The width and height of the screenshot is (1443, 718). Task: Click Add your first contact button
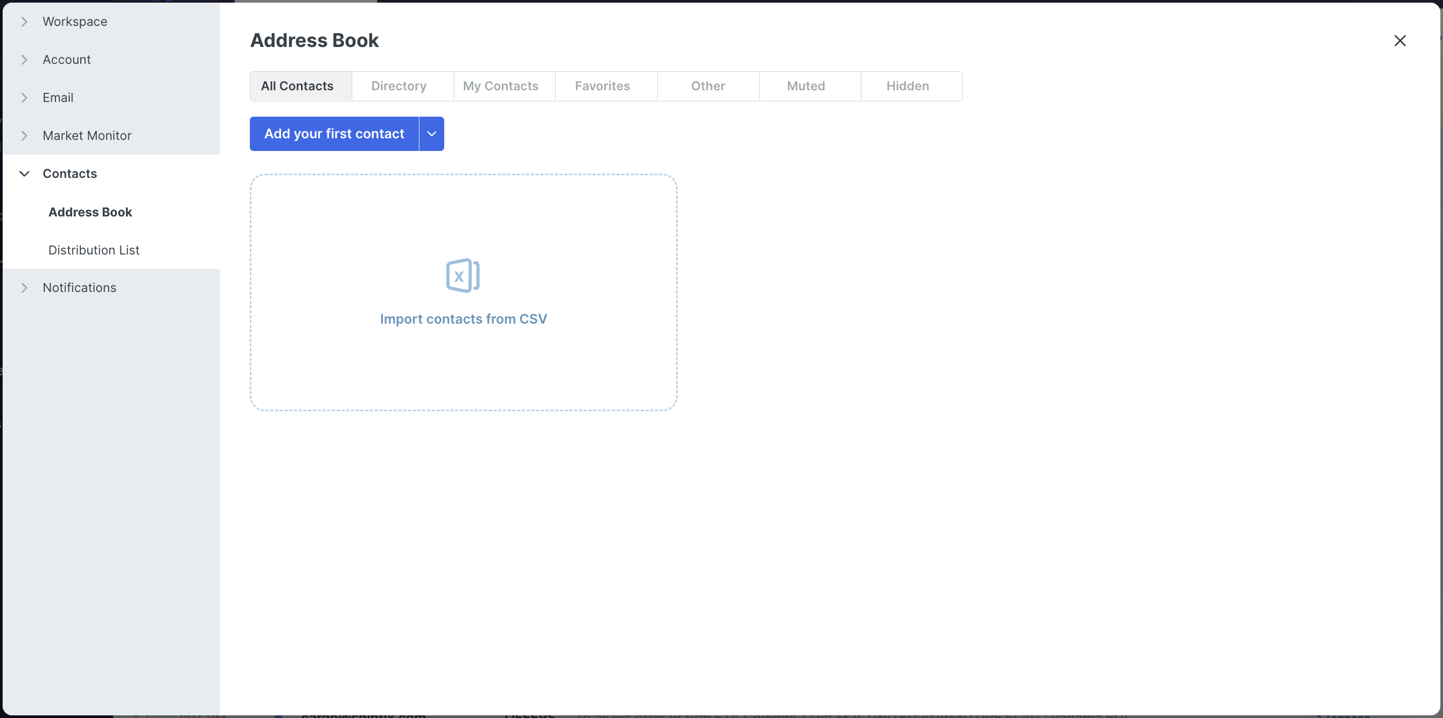click(334, 134)
